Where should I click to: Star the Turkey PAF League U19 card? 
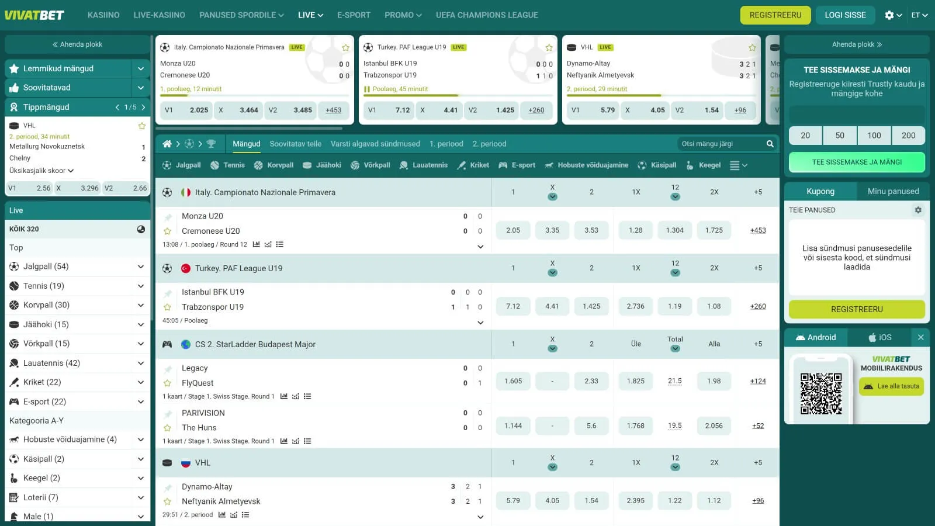[549, 47]
